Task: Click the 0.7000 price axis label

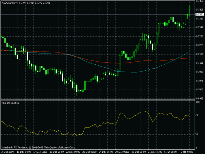Action: tap(200, 90)
